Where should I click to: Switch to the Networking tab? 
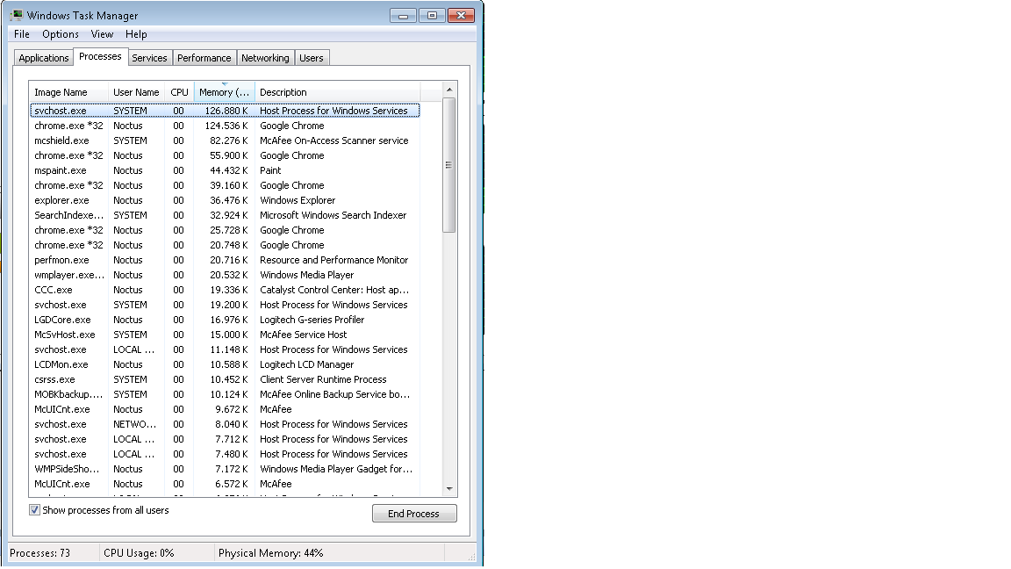tap(265, 58)
